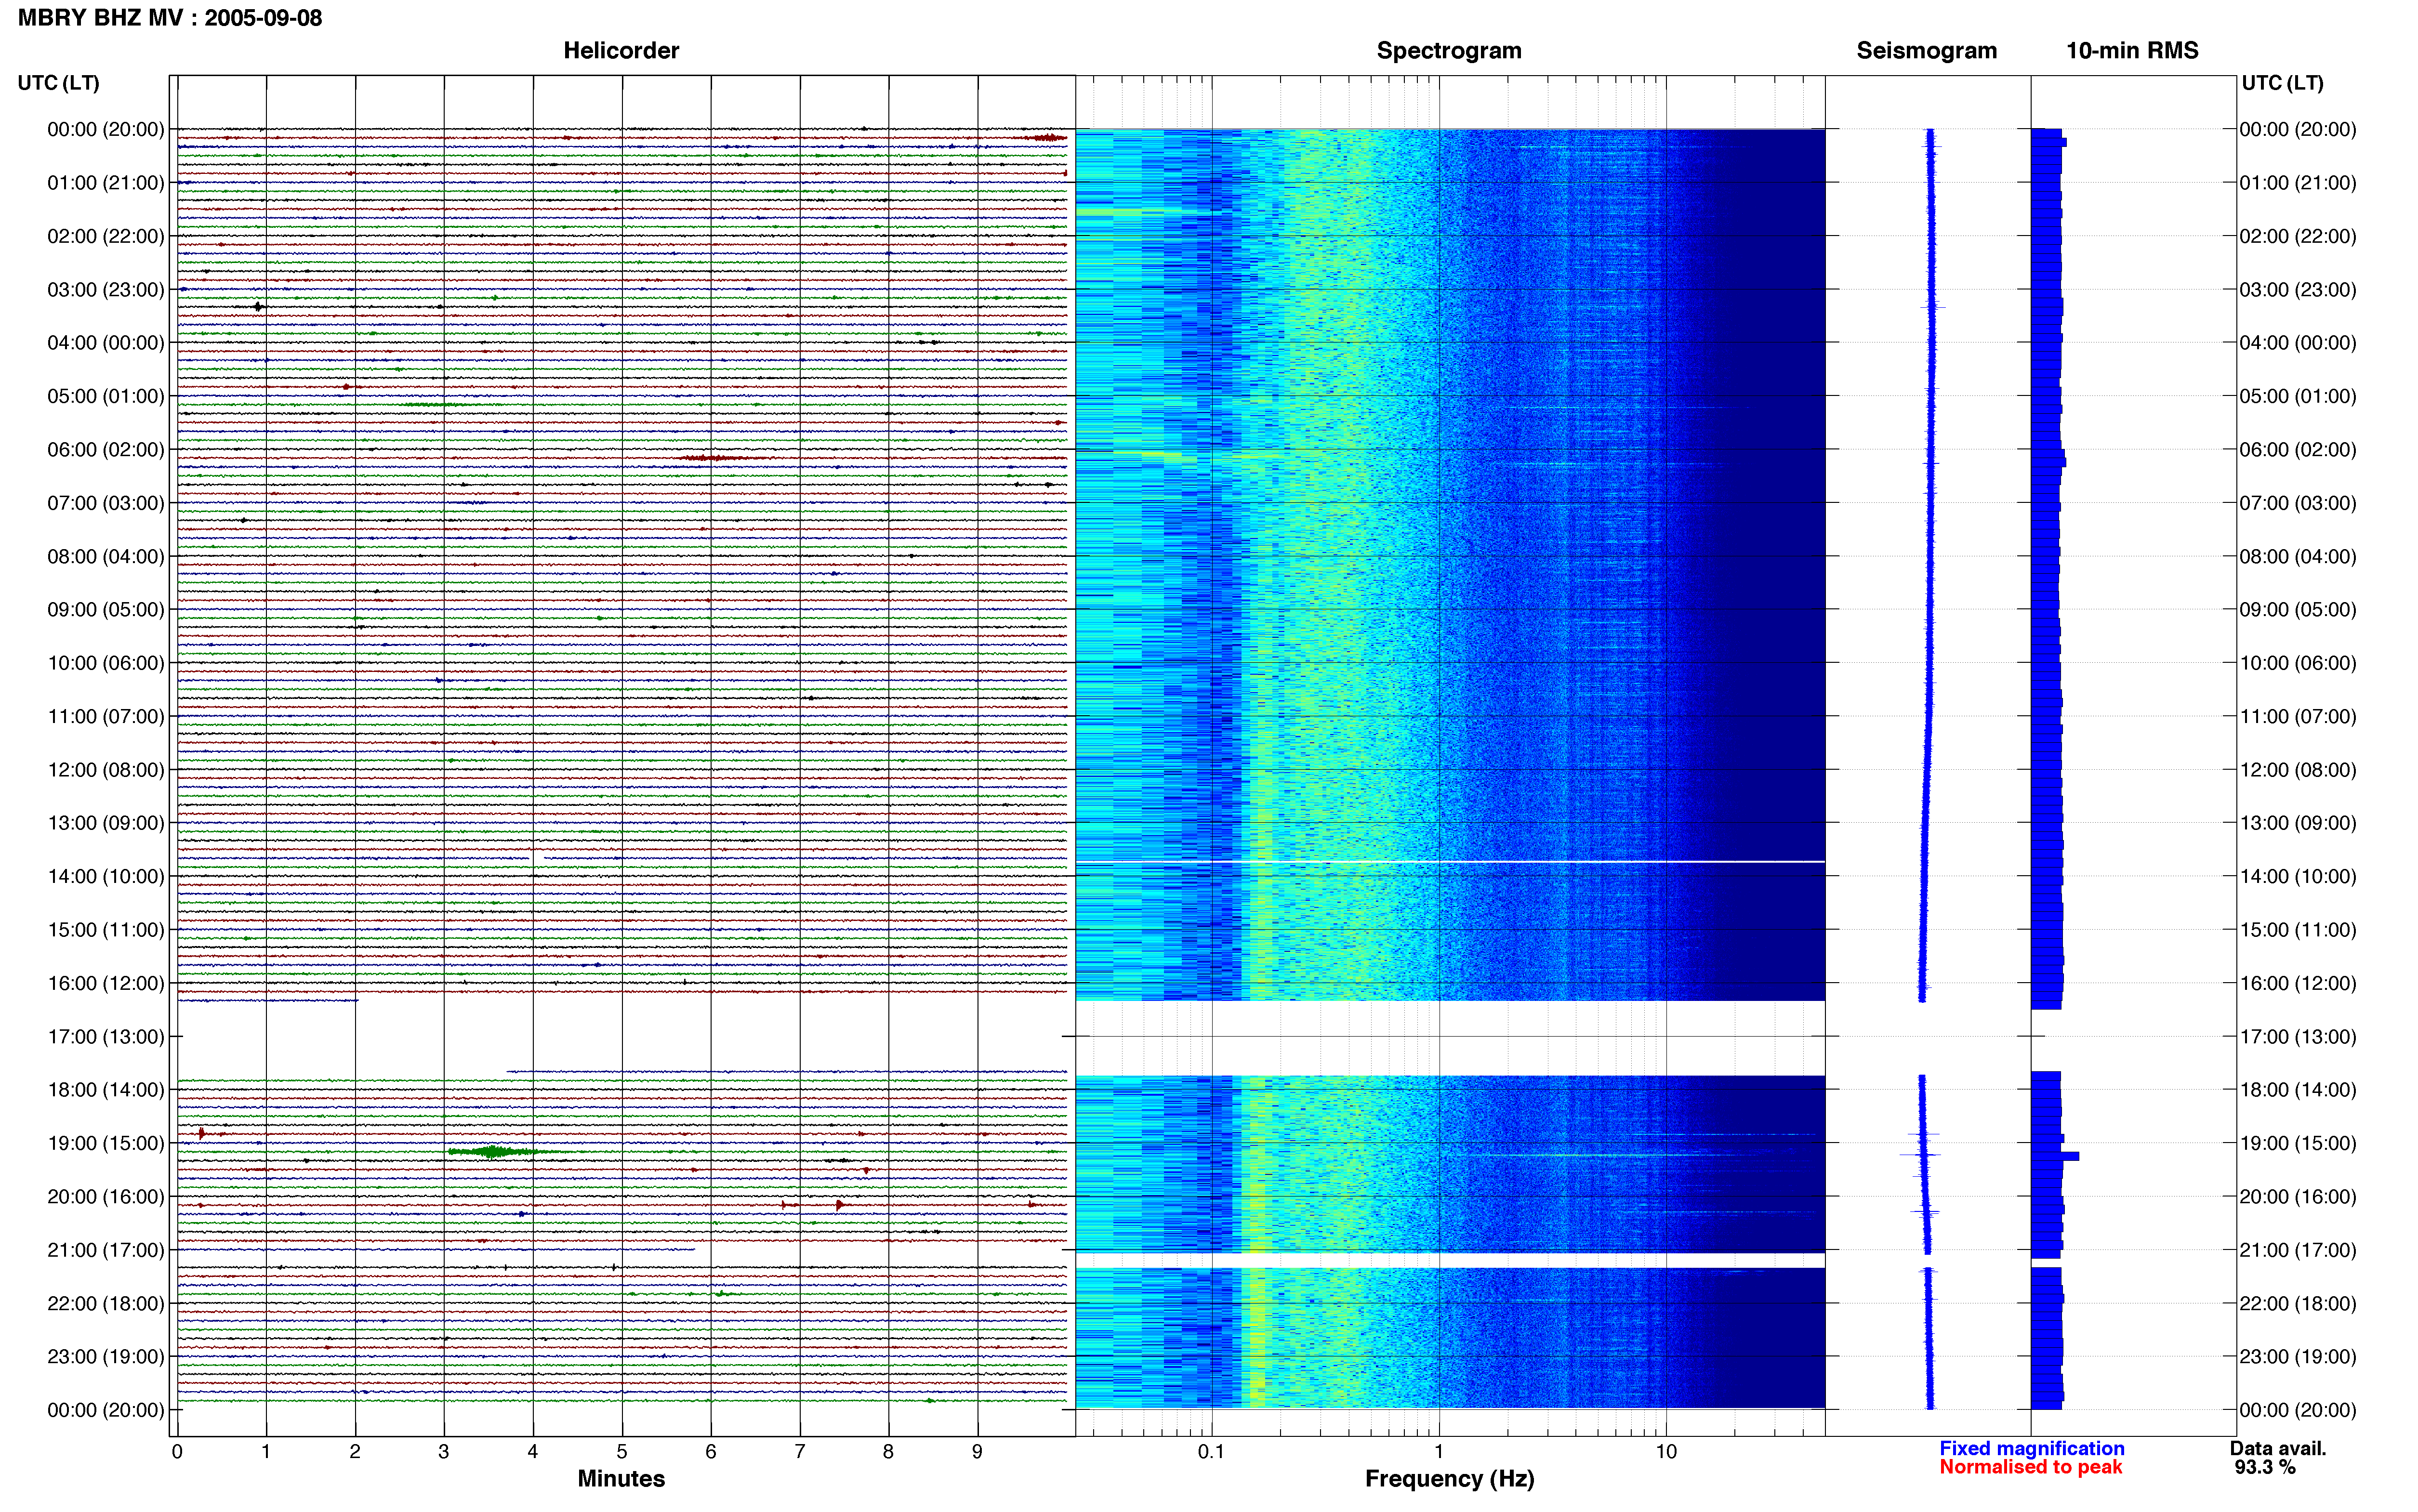The height and width of the screenshot is (1512, 2418).
Task: Click the 9 tick on the Minutes axis
Action: click(977, 1452)
